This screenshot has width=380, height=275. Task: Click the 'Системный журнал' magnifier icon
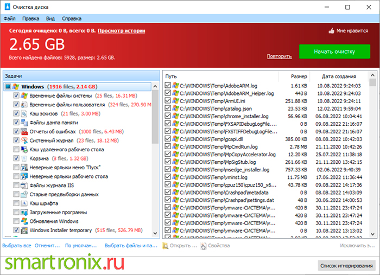pyautogui.click(x=24, y=140)
